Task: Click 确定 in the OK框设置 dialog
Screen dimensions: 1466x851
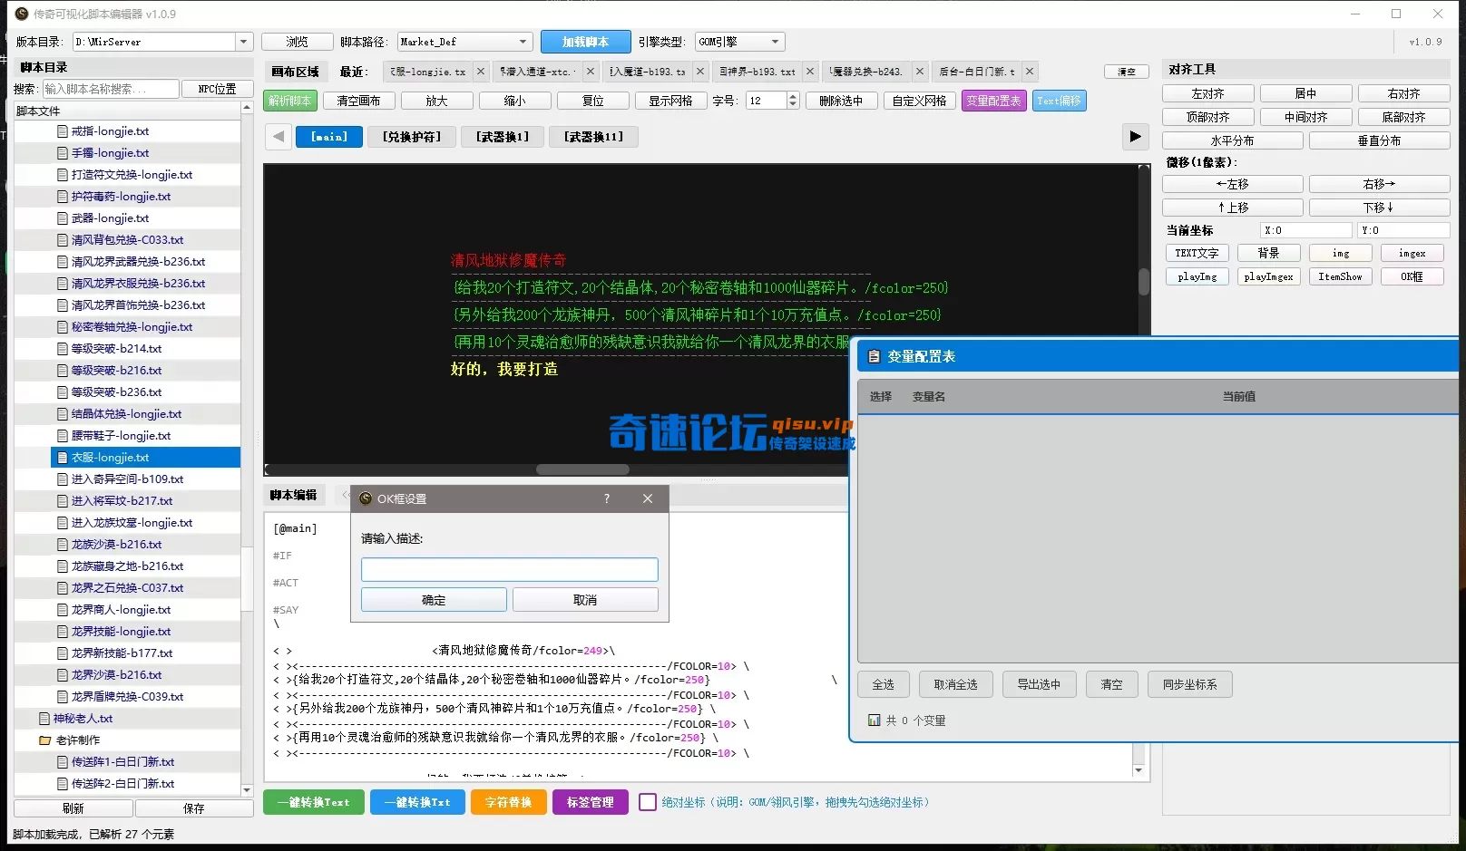Action: pos(434,600)
